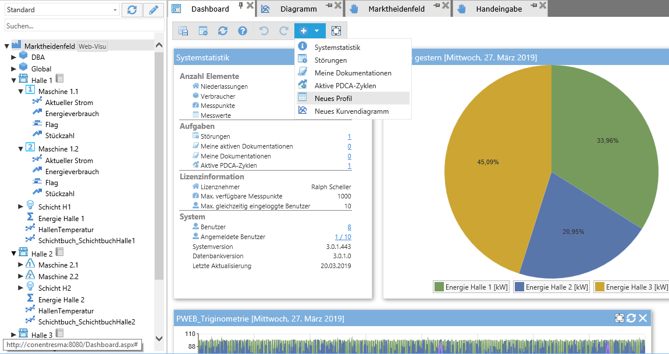
Task: Click the refresh icon in the dashboard toolbar
Action: [x=223, y=31]
